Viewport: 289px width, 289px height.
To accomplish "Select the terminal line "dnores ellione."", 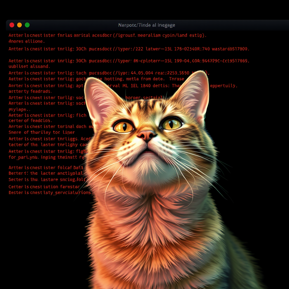I will coord(27,41).
